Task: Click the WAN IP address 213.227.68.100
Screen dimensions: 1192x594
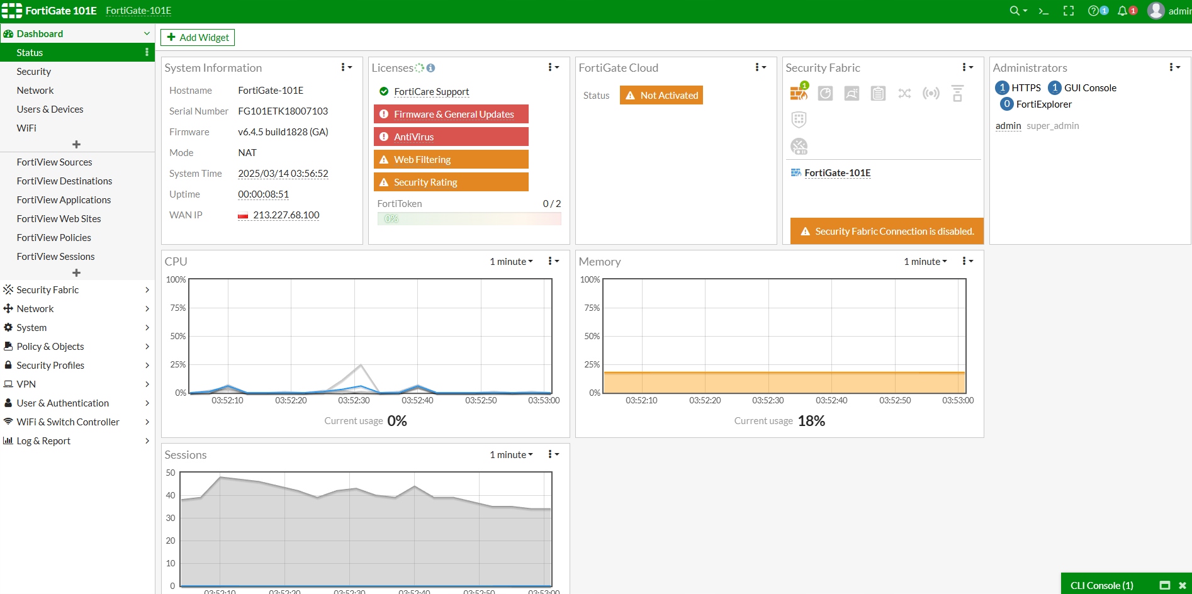Action: (x=286, y=215)
